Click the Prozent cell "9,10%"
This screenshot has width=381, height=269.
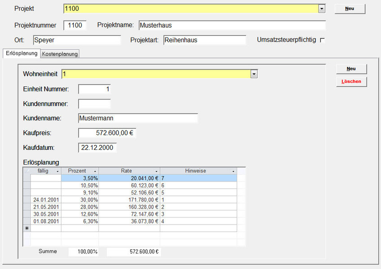click(x=80, y=192)
